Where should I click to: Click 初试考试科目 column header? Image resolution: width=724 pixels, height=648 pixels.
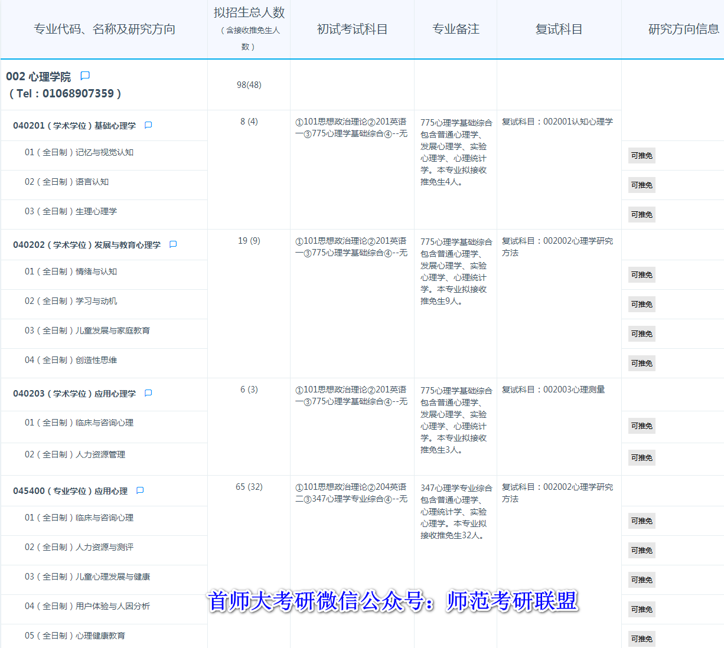(352, 30)
